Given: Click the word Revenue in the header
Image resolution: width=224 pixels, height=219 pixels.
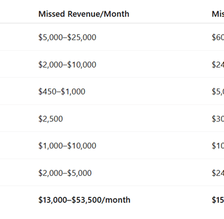Looking at the screenshot, I should tap(84, 14).
